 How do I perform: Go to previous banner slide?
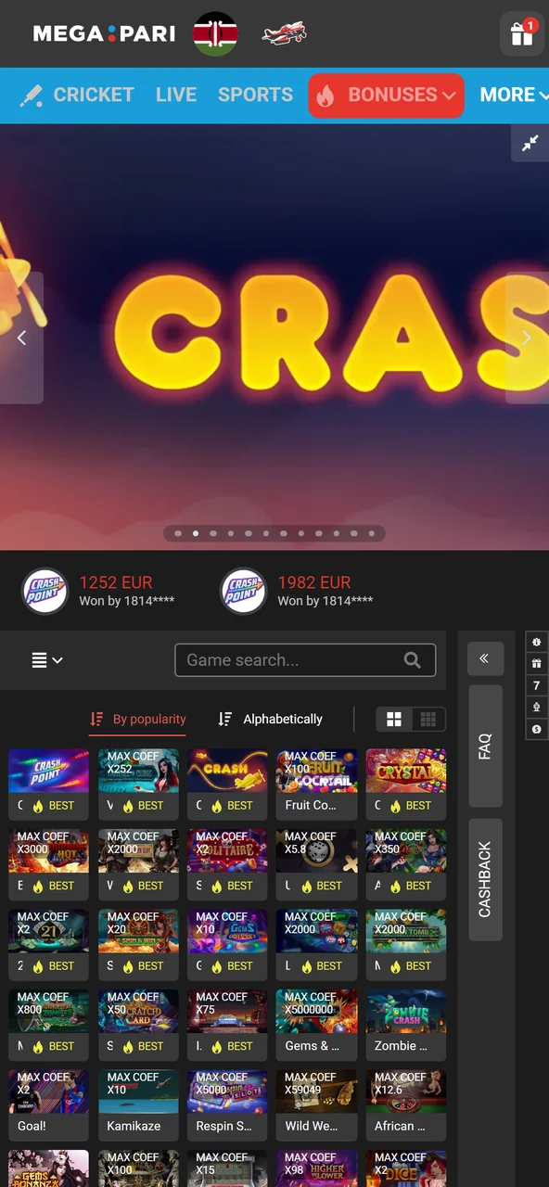click(x=21, y=338)
